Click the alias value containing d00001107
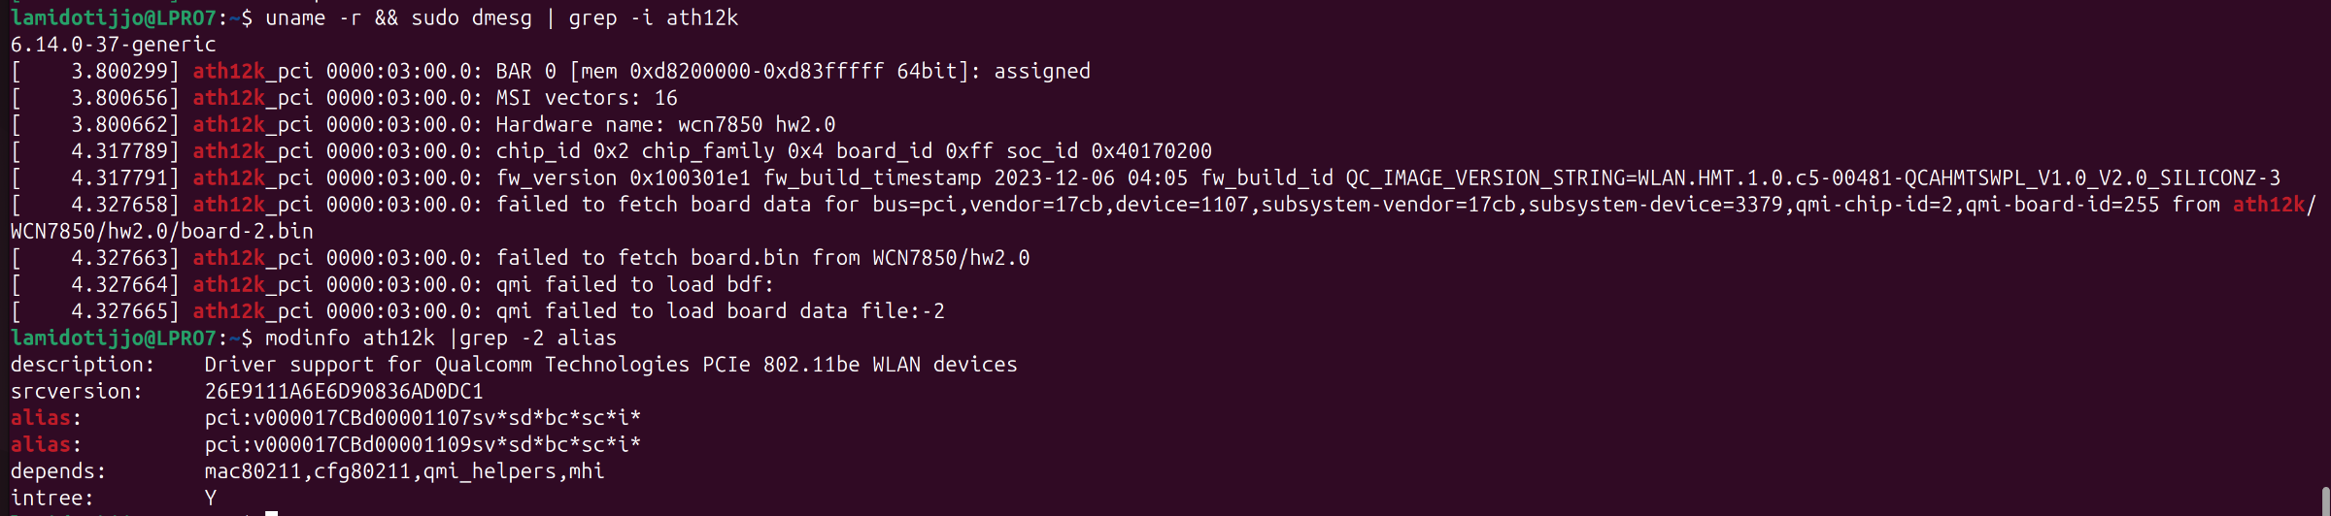Screen dimensions: 2331x516 (x=422, y=418)
